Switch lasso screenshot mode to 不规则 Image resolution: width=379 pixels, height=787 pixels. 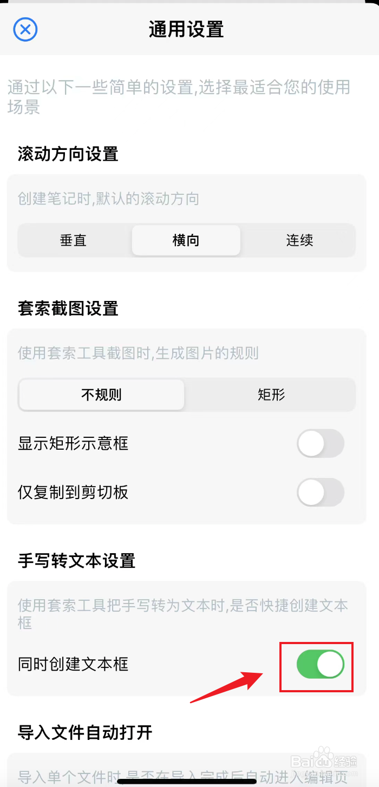101,395
